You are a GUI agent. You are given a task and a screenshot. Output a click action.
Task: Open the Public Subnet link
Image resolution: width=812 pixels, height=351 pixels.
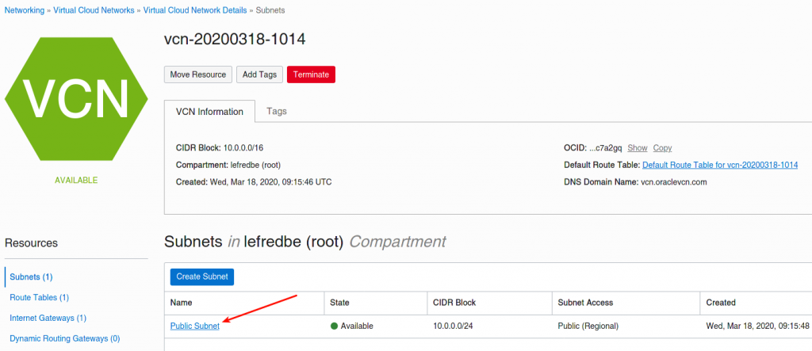pos(195,326)
